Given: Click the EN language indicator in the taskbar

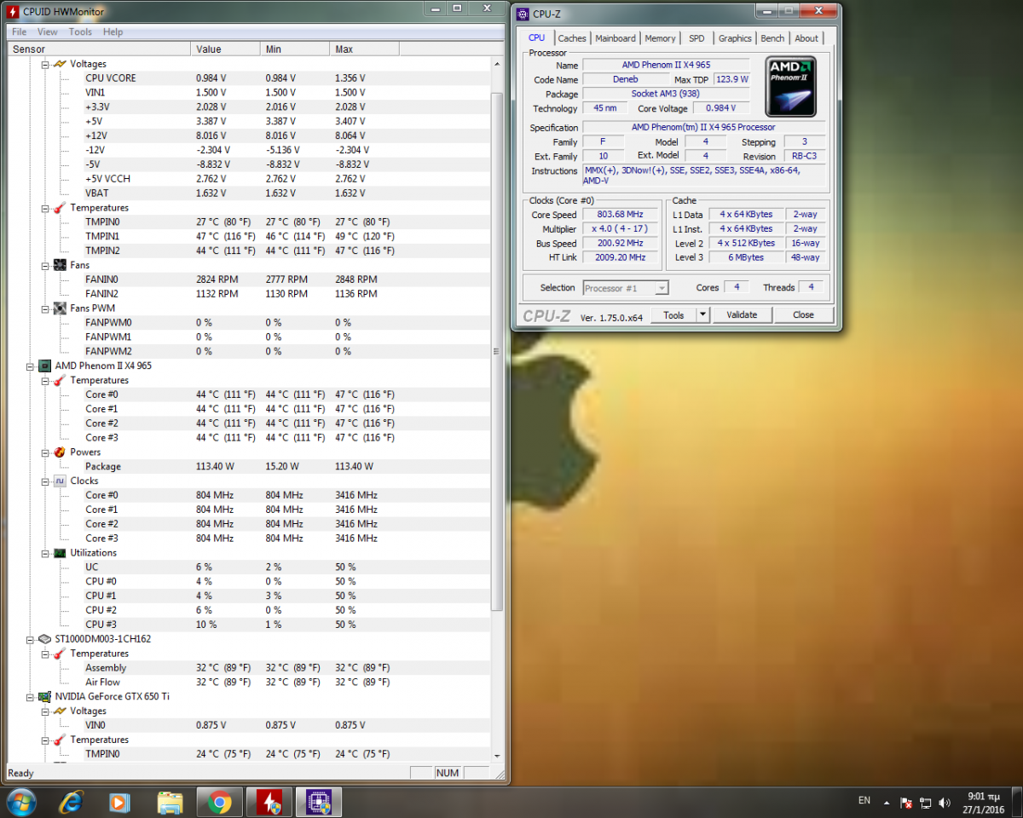Looking at the screenshot, I should (x=864, y=801).
